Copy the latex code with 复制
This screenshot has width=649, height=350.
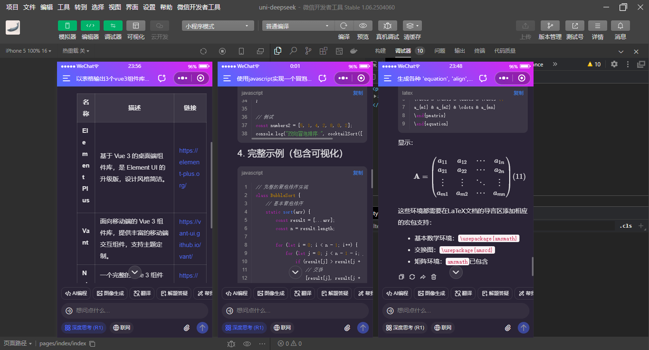pyautogui.click(x=518, y=92)
